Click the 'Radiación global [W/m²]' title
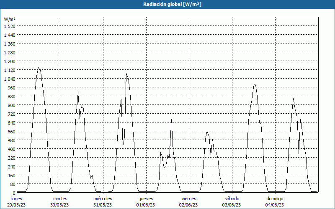Viewport: 335px width, 209px height. click(172, 4)
